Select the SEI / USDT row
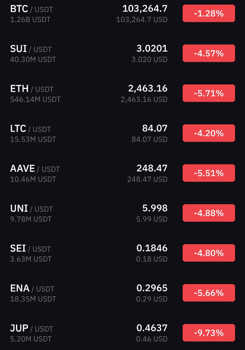This screenshot has height=350, width=245. coord(122,253)
